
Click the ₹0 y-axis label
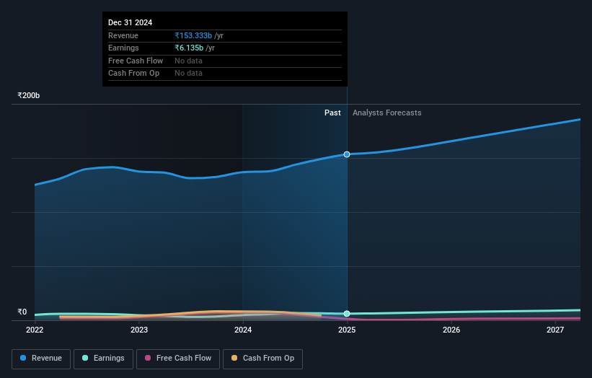click(x=22, y=312)
